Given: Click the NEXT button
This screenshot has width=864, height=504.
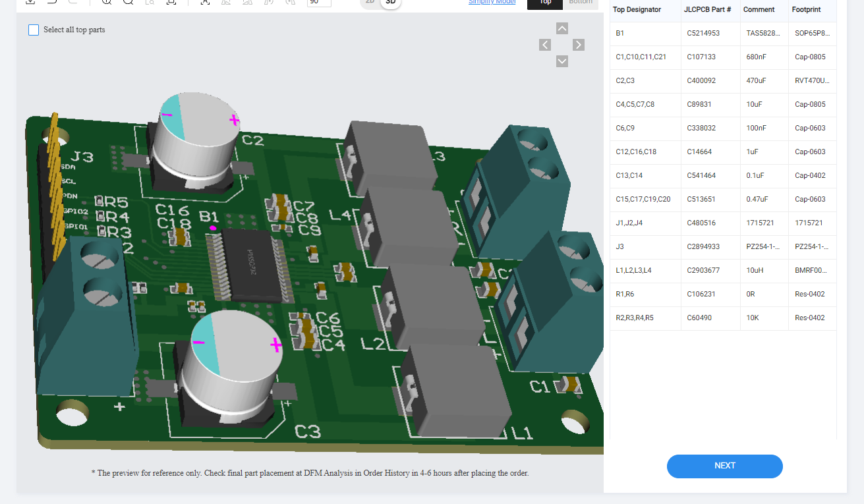Looking at the screenshot, I should click(725, 466).
